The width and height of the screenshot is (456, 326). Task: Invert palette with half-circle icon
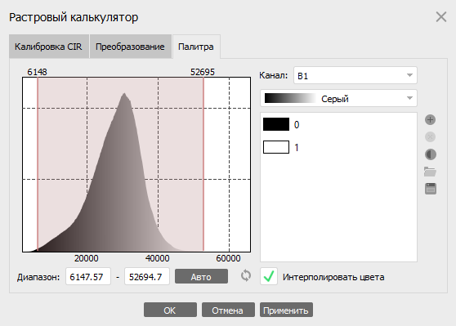click(430, 154)
